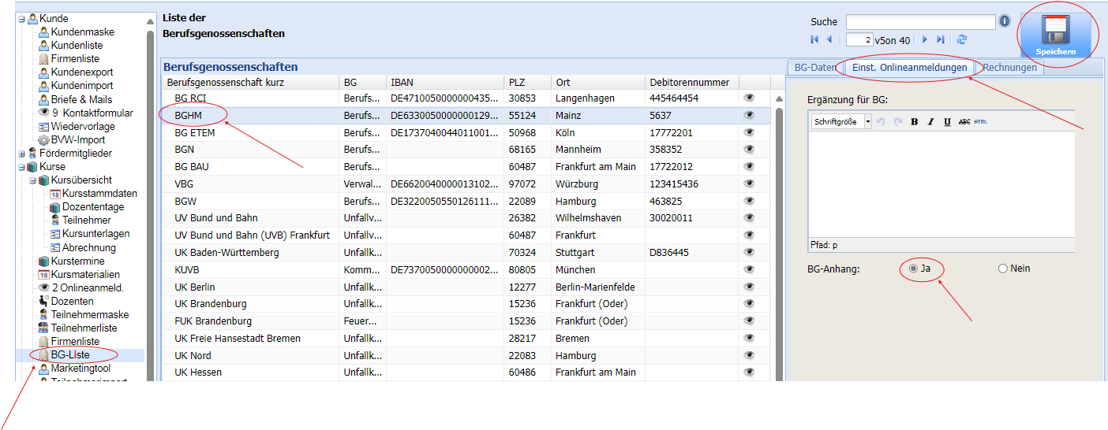Apply strikethrough formatting in editor
Image resolution: width=1108 pixels, height=430 pixels.
point(964,122)
